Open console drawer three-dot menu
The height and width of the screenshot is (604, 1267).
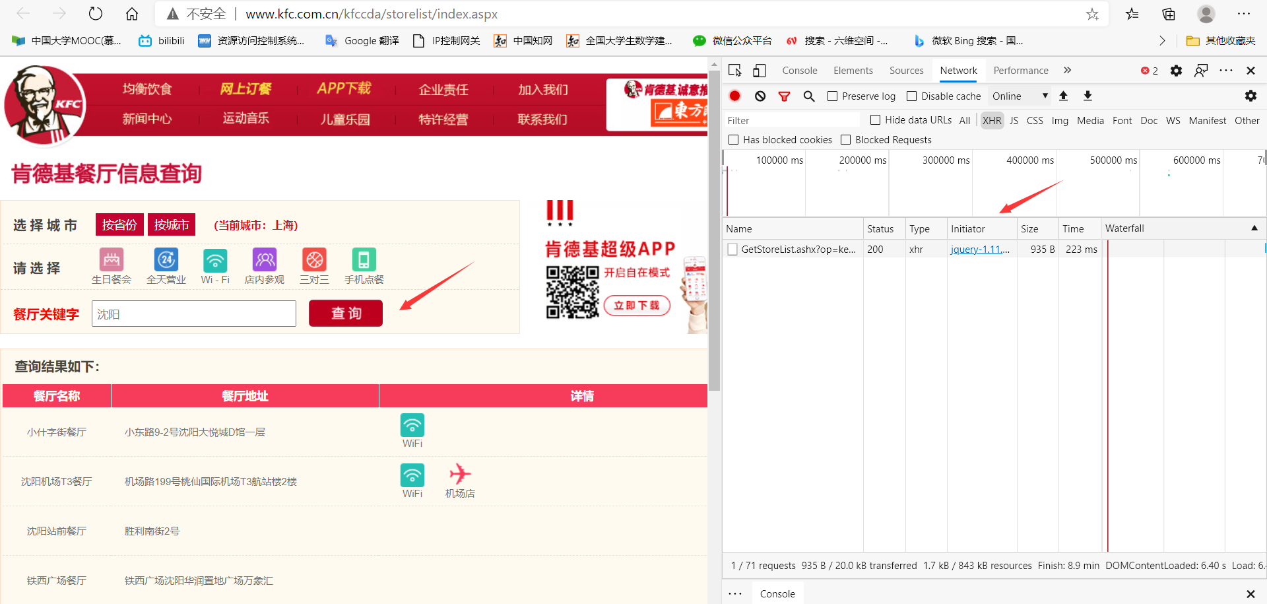(735, 593)
